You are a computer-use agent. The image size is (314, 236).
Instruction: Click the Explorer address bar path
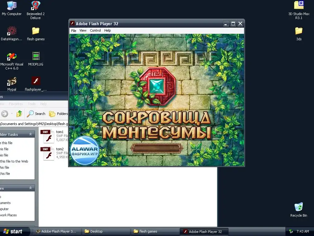click(34, 124)
